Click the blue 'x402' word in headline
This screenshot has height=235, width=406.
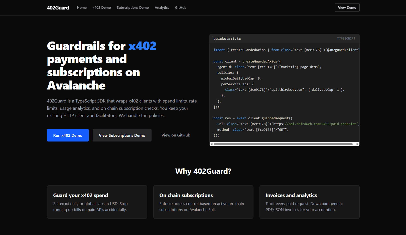(142, 46)
